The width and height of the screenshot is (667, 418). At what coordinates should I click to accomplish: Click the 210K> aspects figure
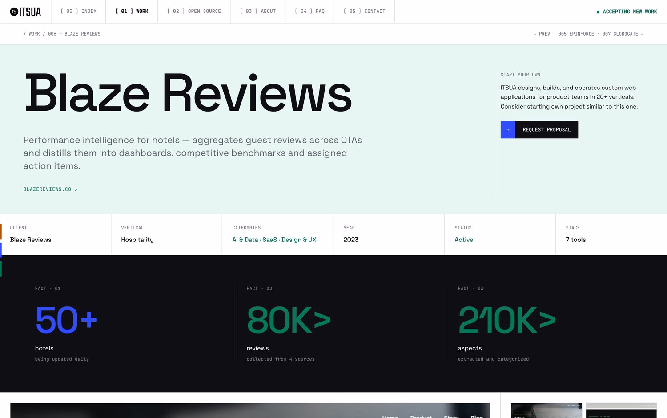coord(507,320)
